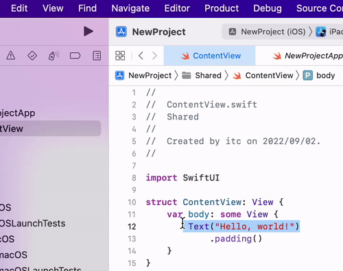Viewport: 343px width, 271px height.
Task: Click line number 12 in gutter
Action: 132,226
